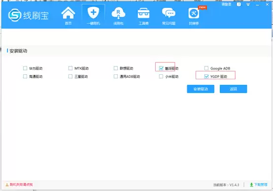
Task: Click the 返回 back button
Action: (233, 89)
